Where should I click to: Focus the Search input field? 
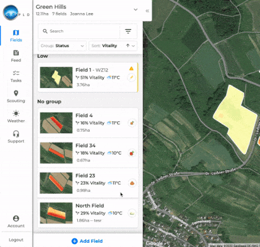79,31
